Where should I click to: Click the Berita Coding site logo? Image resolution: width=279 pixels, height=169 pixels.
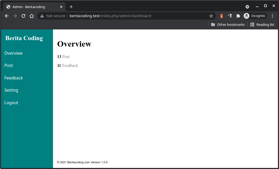tap(24, 38)
